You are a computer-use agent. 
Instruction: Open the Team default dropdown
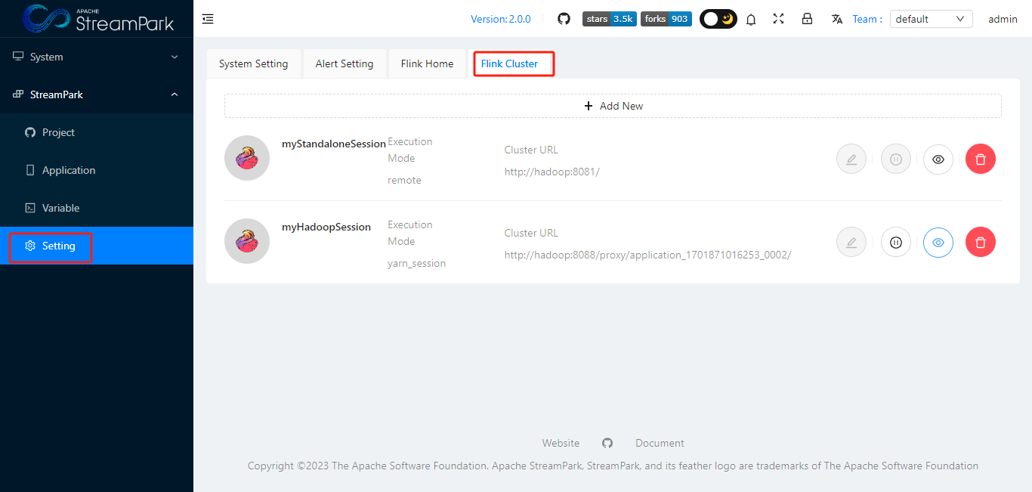[x=931, y=18]
